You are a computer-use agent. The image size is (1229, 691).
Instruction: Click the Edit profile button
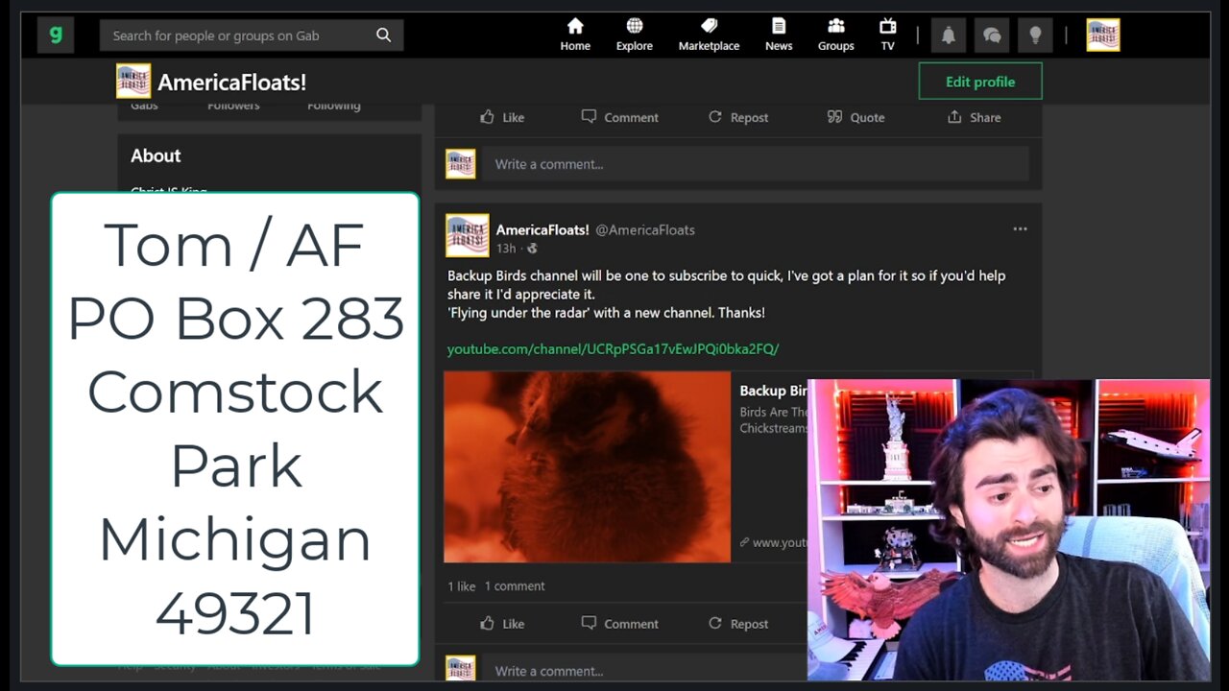[x=980, y=82]
